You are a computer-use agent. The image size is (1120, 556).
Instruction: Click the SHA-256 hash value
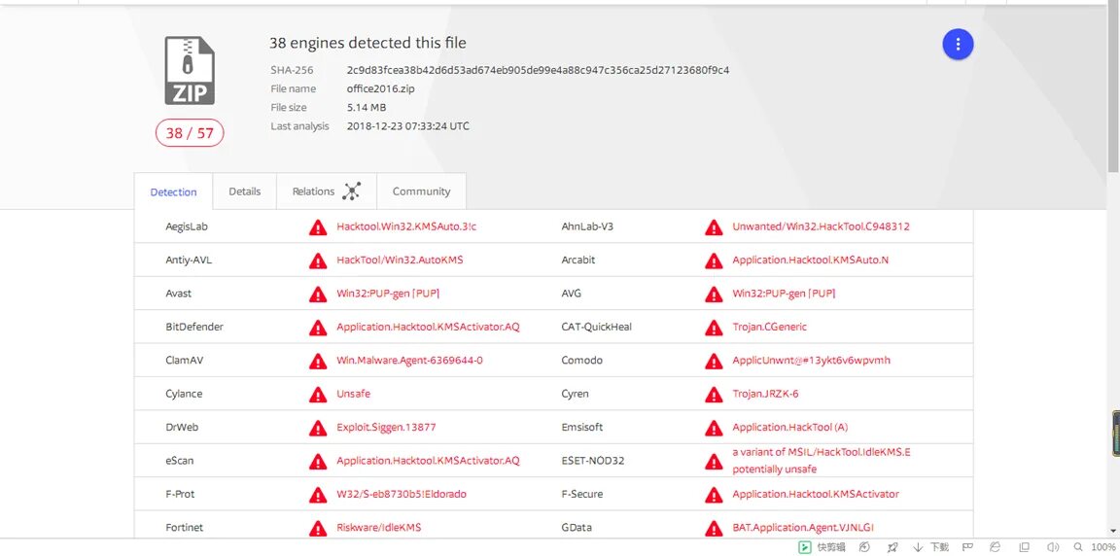pyautogui.click(x=538, y=70)
